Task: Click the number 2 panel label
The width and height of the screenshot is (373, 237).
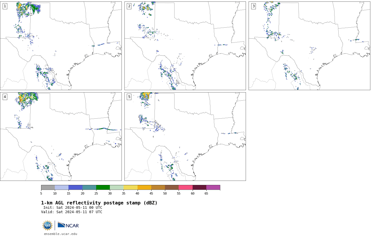Action: click(x=129, y=6)
